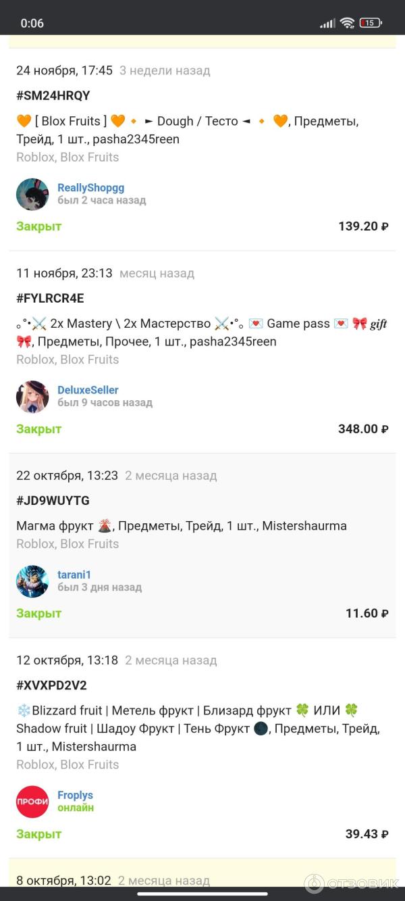Open Froplys username link
Viewport: 405px width, 901px height.
coord(75,796)
